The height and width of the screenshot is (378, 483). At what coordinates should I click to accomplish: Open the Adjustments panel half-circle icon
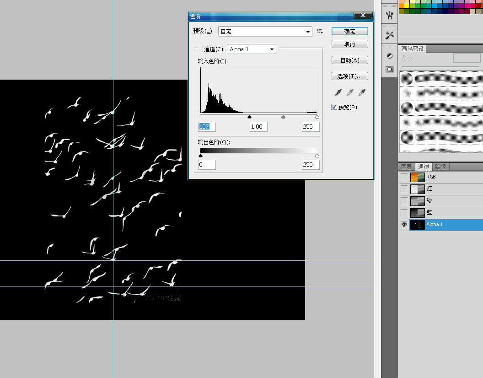coord(390,56)
